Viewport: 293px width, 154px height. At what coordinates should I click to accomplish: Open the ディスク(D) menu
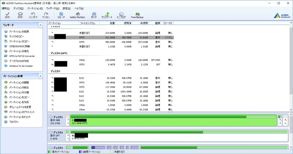[18, 8]
